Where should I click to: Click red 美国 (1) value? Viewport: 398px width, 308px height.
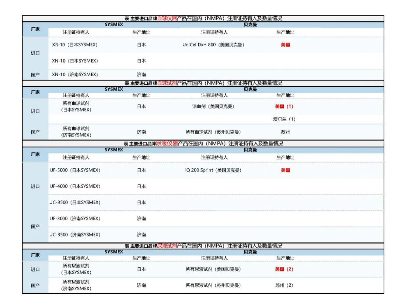[x=284, y=106]
